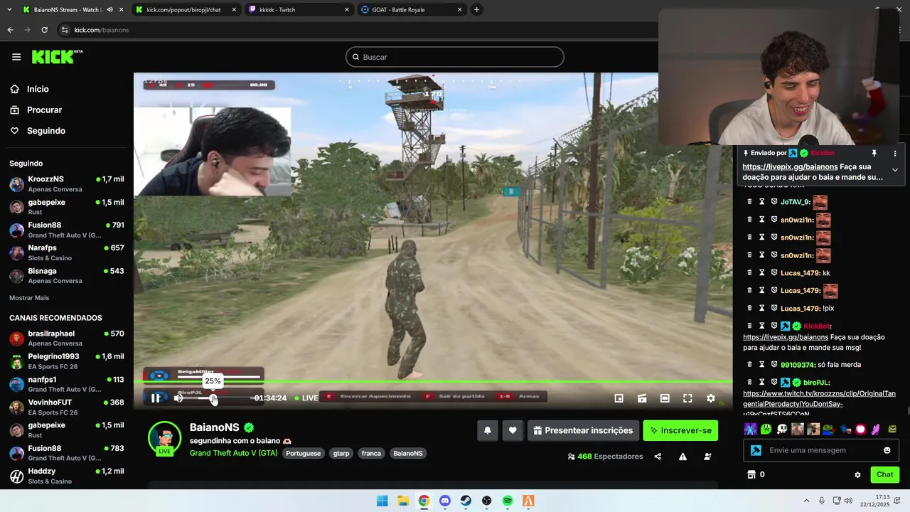Timeout user 99109374 with the hourglass icon

[761, 365]
